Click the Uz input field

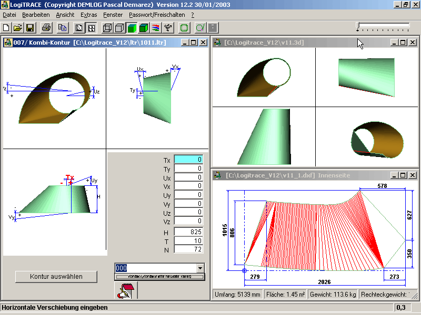(188, 212)
